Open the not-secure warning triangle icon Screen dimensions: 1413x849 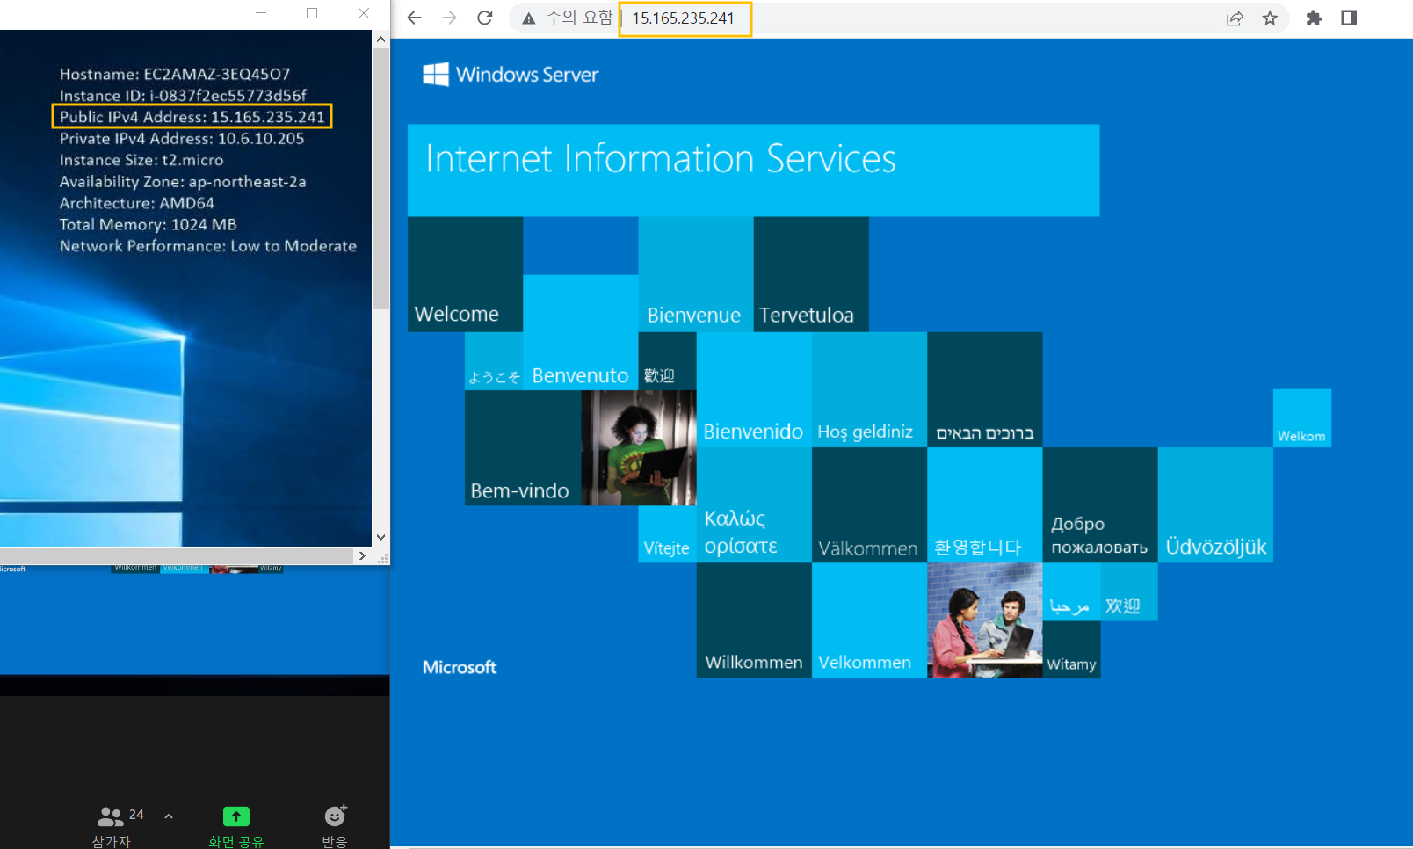tap(528, 18)
